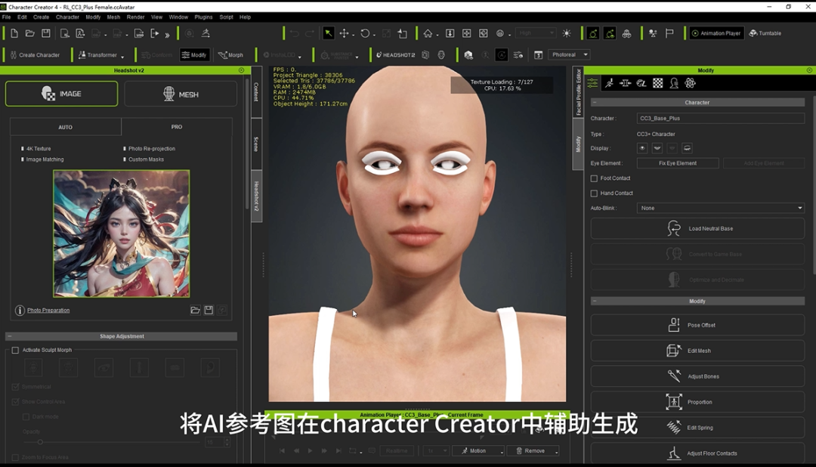Expand the Photoreal render mode dropdown
The image size is (816, 467).
(570, 54)
